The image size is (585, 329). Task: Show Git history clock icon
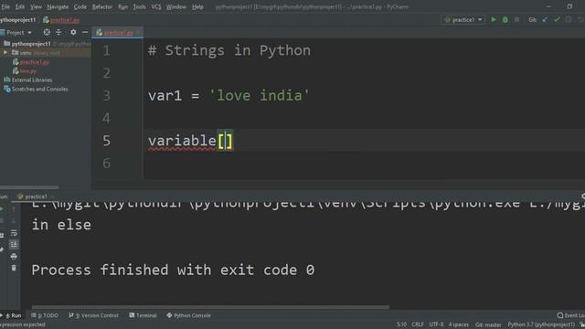(x=569, y=20)
